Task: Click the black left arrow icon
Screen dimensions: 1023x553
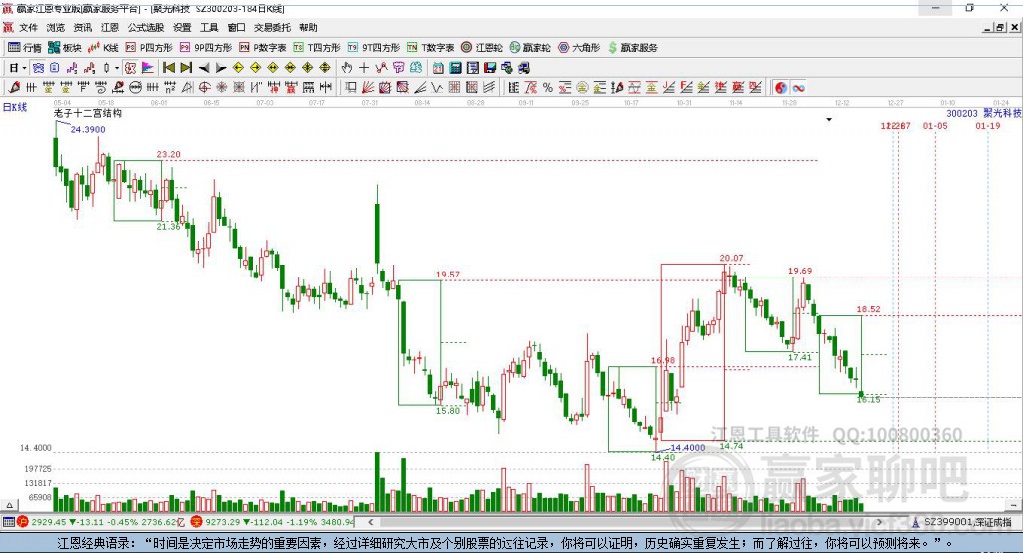Action: 204,68
